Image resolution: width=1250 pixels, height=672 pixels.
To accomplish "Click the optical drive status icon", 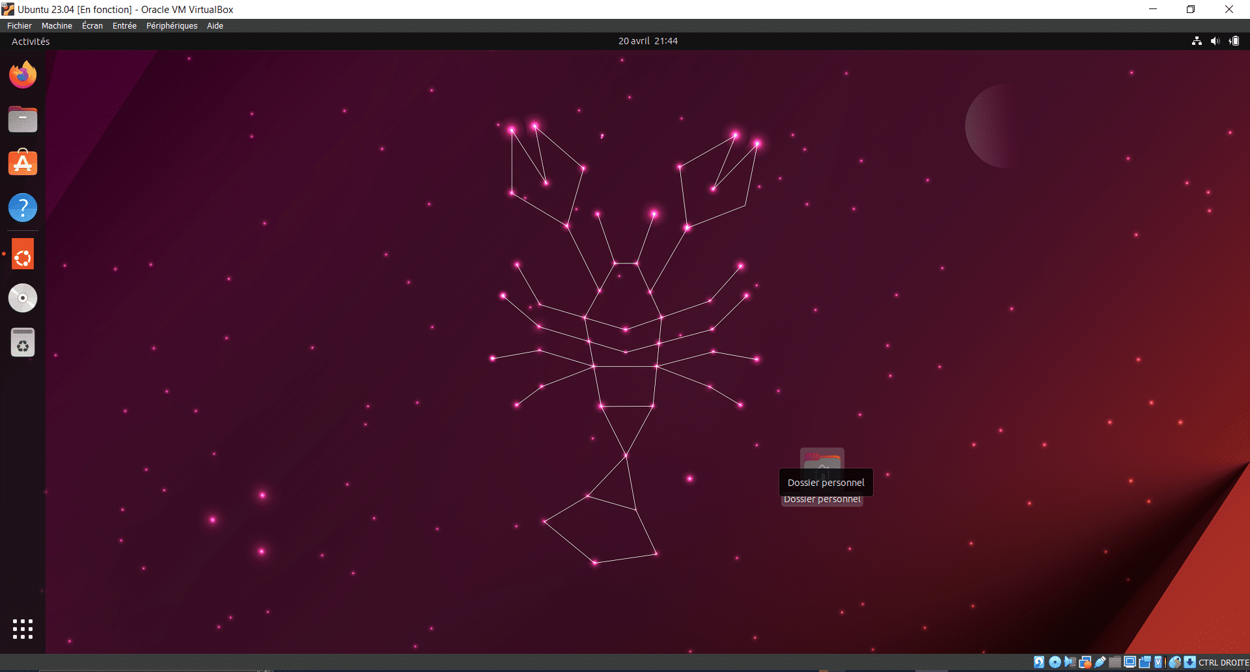I will 1055,662.
